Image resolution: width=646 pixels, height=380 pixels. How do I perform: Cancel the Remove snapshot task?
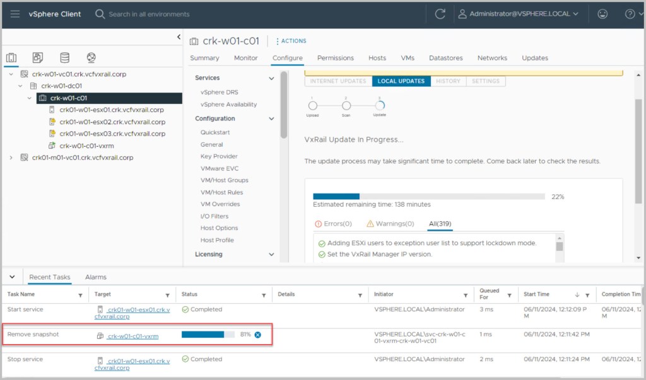258,335
